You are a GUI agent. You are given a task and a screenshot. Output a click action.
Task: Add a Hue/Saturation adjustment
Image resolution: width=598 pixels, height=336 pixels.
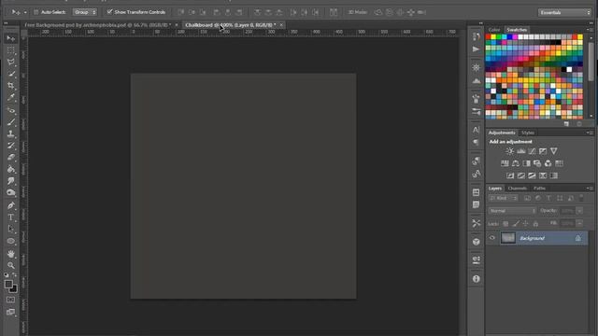[x=505, y=163]
